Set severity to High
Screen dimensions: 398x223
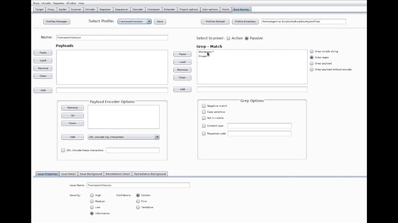pos(92,195)
